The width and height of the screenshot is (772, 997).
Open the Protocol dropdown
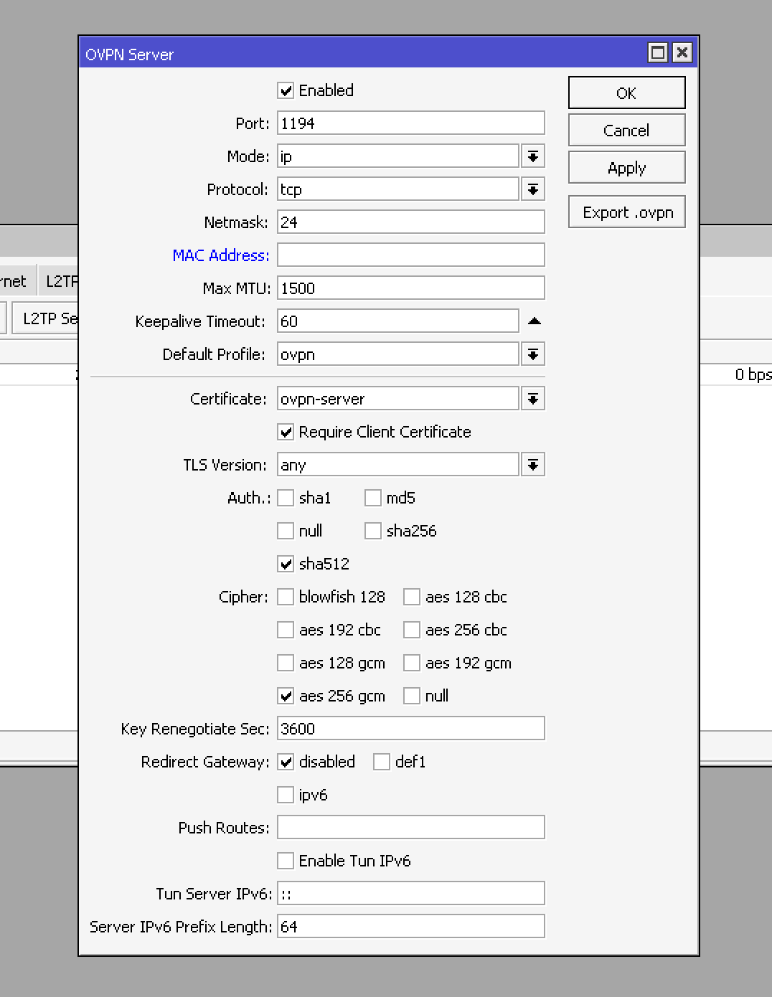[x=532, y=189]
